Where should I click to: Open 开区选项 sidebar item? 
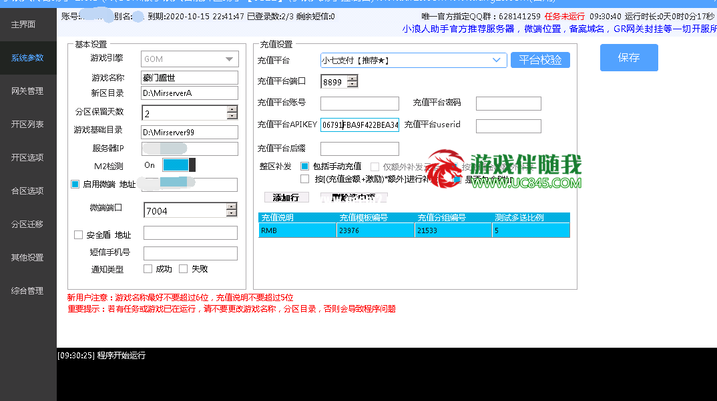[27, 158]
